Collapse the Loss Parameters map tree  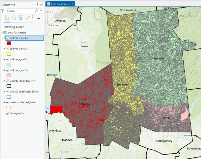pyautogui.click(x=2, y=33)
